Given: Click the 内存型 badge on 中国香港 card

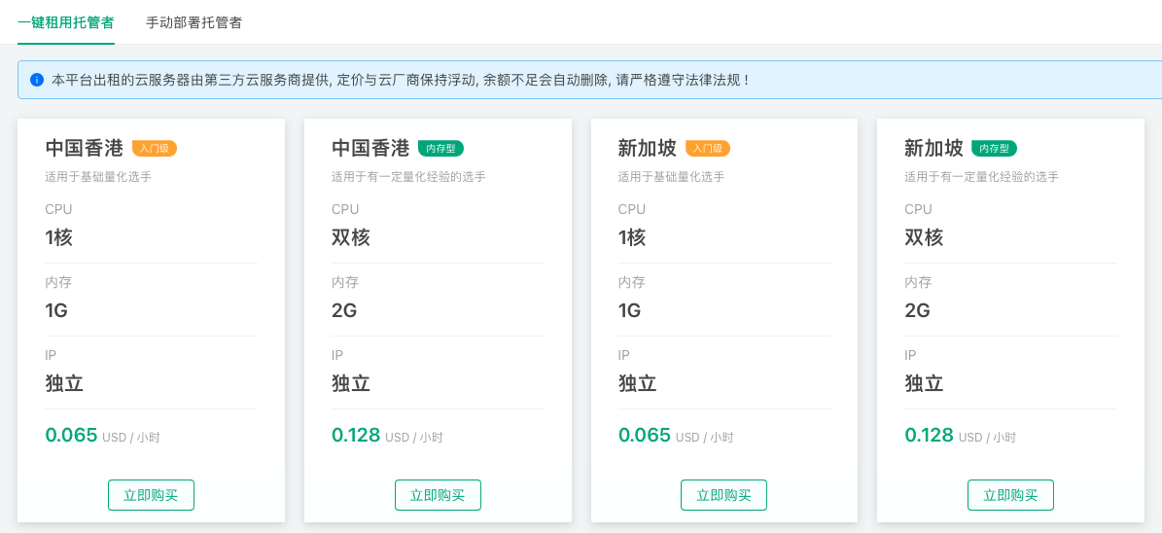Looking at the screenshot, I should click(x=440, y=148).
